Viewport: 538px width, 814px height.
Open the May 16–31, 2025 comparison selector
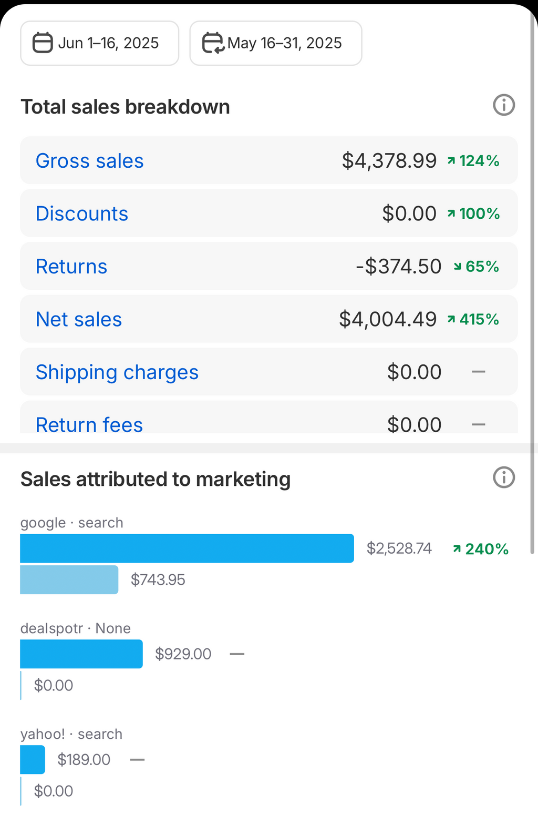(276, 43)
